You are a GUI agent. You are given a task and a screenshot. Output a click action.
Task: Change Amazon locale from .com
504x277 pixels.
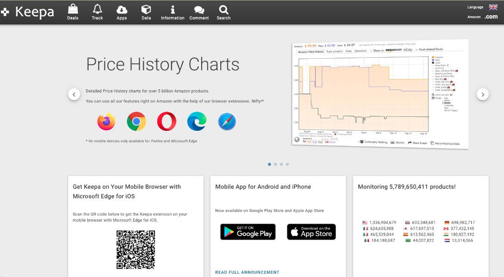pos(491,17)
